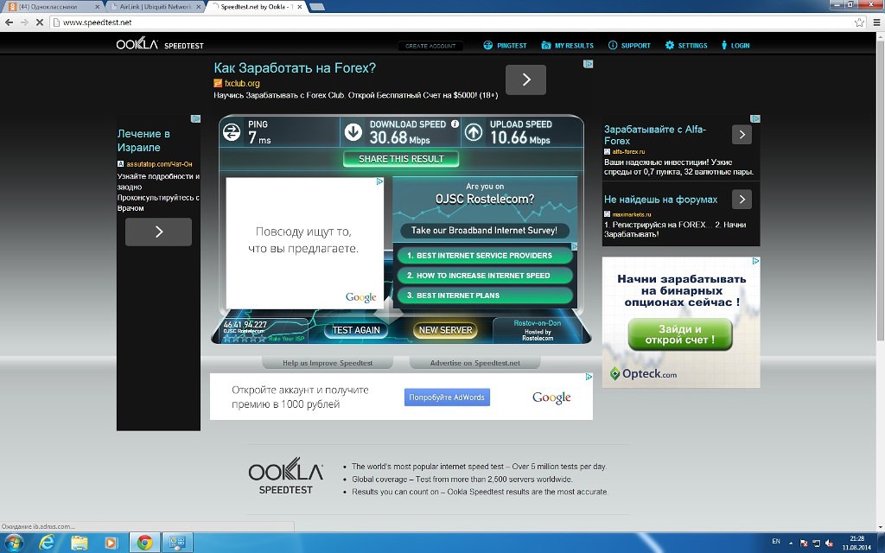Click Help us Improve Speedtest
Screen dimensions: 885x553
click(x=328, y=363)
